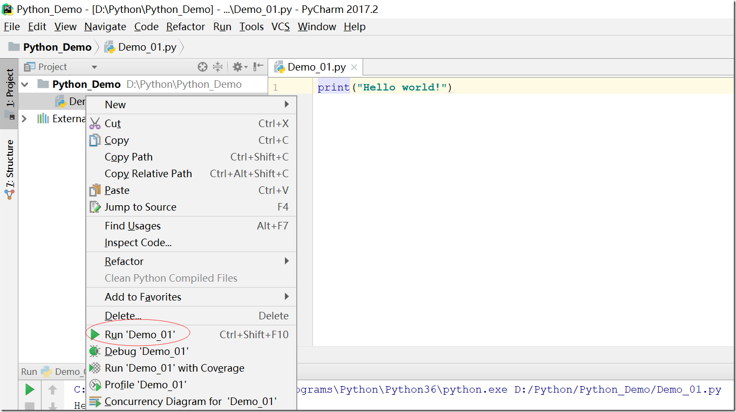Image resolution: width=736 pixels, height=412 pixels.
Task: Hide the Project panel with hide icon
Action: (x=259, y=67)
